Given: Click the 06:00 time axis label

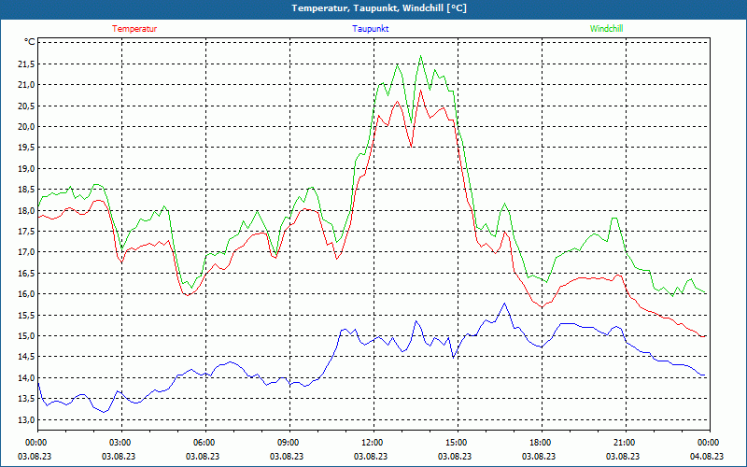Looking at the screenshot, I should tap(205, 443).
